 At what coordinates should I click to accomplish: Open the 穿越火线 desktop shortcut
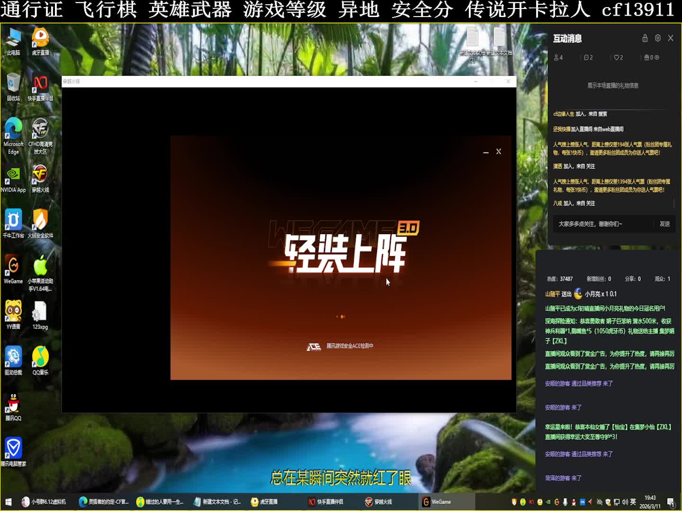tap(40, 178)
